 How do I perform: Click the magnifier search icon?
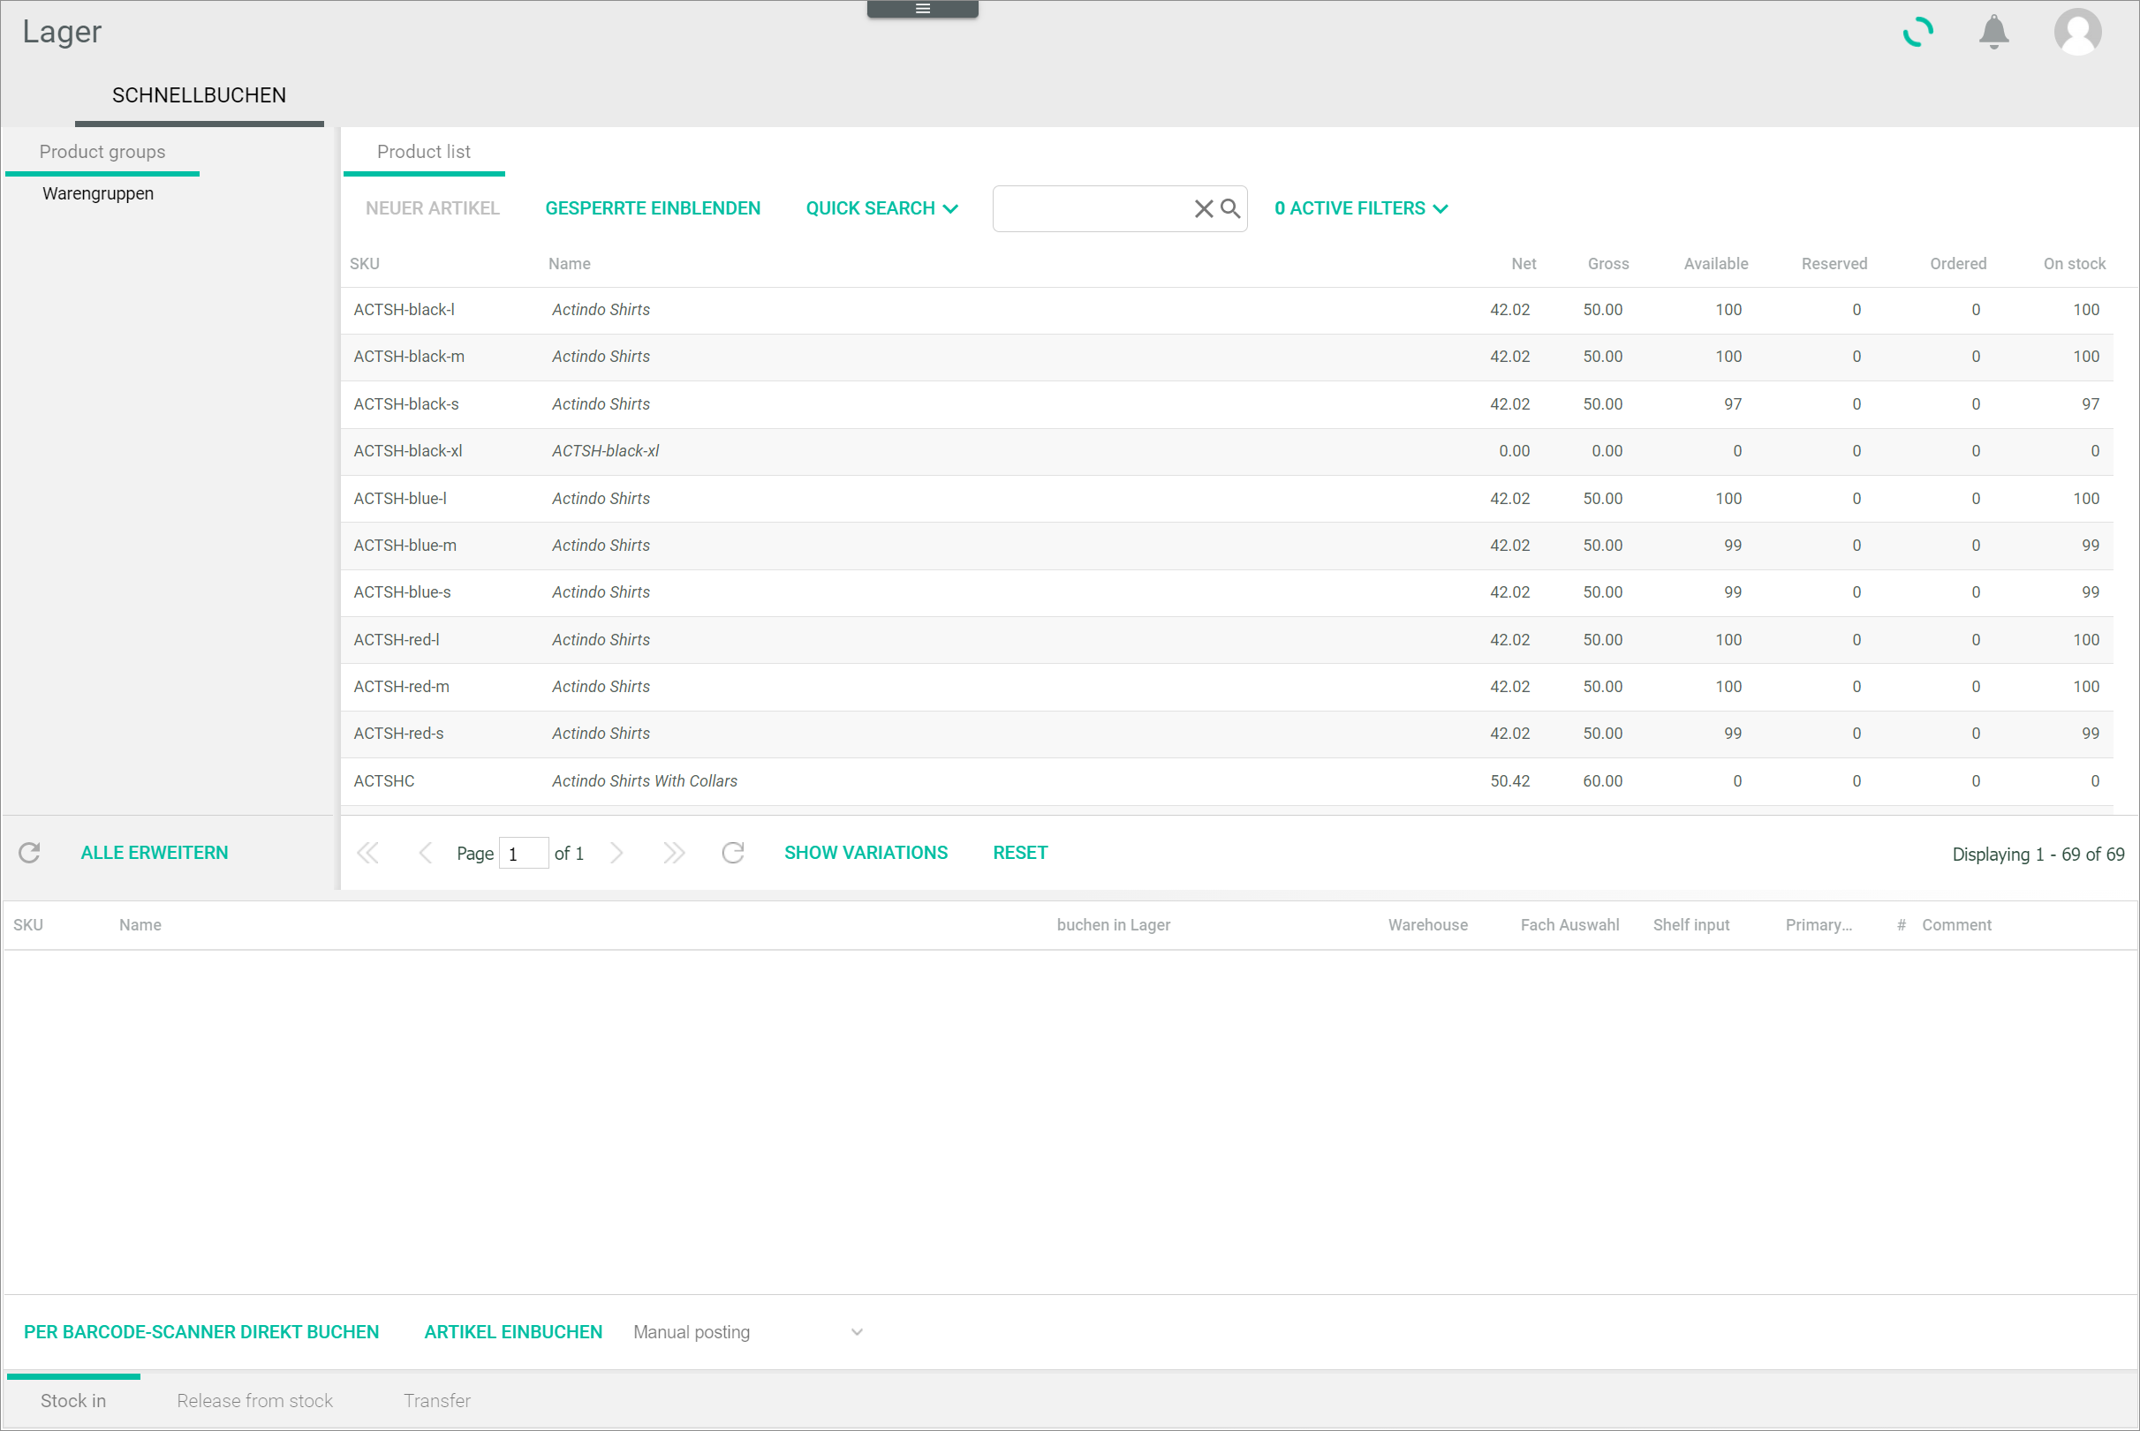tap(1229, 209)
